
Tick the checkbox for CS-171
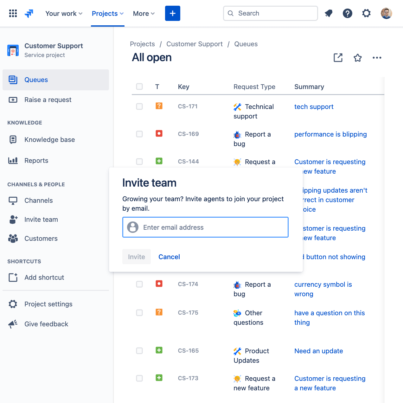tap(139, 106)
